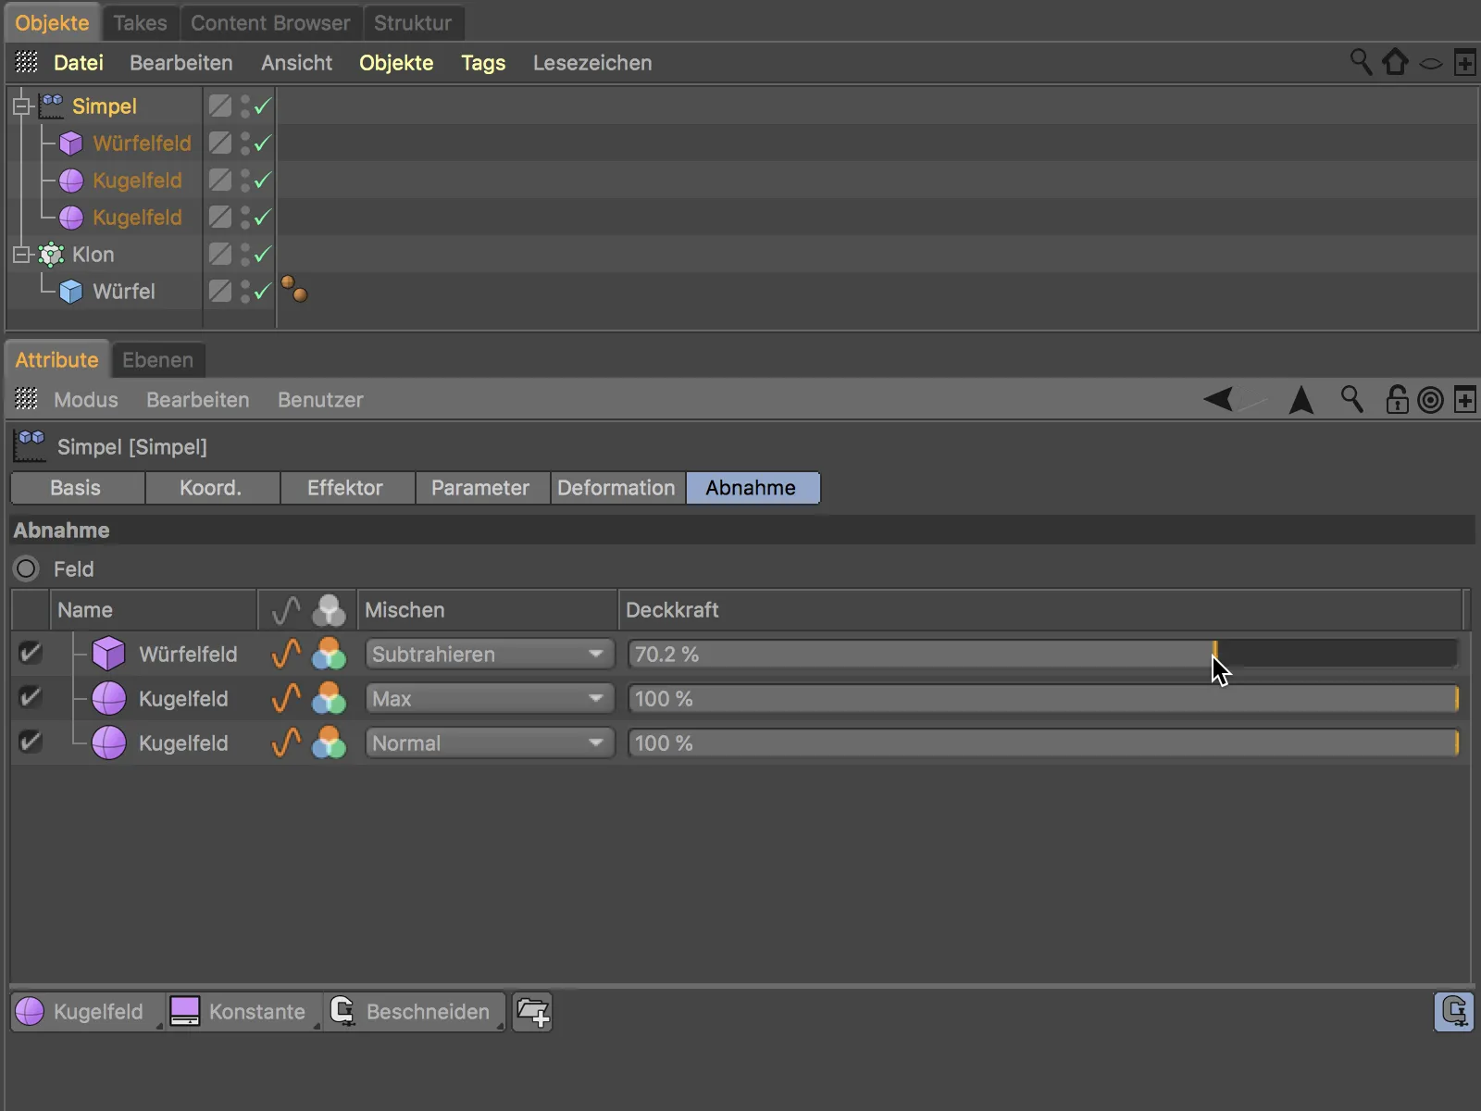The width and height of the screenshot is (1481, 1111).
Task: Uncheck the Max Kugelfeld field layer checkbox
Action: point(30,698)
